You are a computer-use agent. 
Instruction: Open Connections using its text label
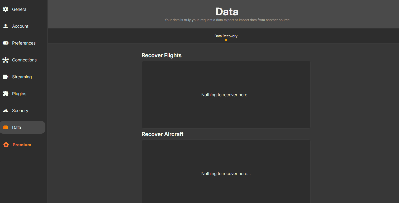pos(24,60)
